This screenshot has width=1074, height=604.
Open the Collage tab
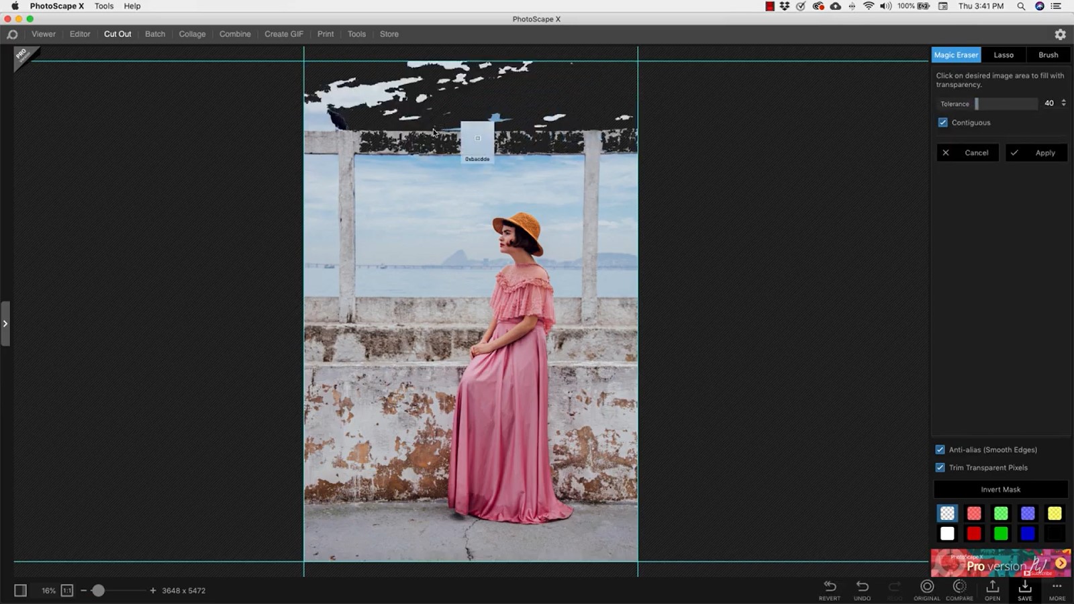[x=192, y=34]
